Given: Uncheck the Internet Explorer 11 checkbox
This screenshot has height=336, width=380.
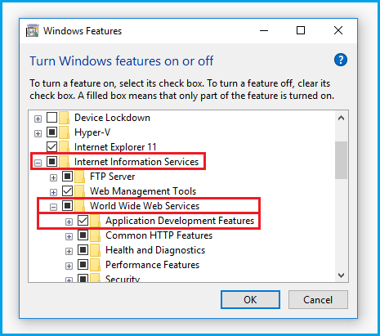Looking at the screenshot, I should 51,147.
